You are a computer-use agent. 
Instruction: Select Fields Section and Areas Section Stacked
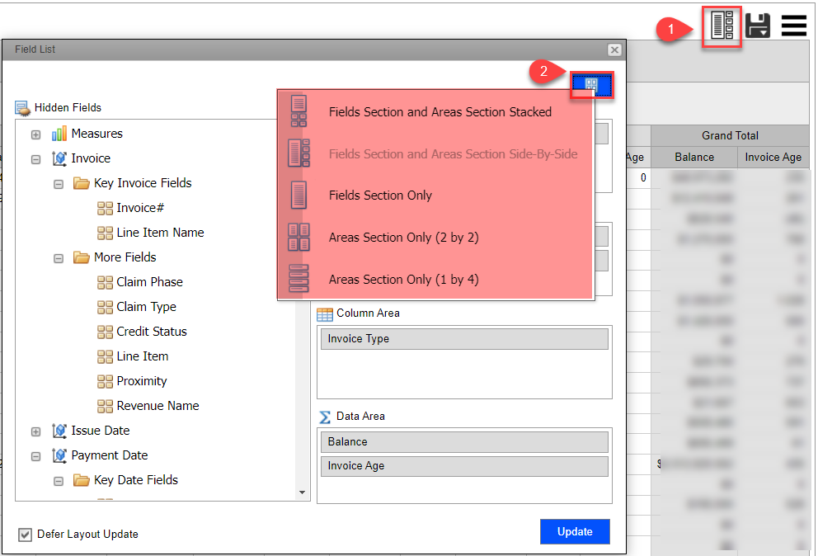point(440,112)
